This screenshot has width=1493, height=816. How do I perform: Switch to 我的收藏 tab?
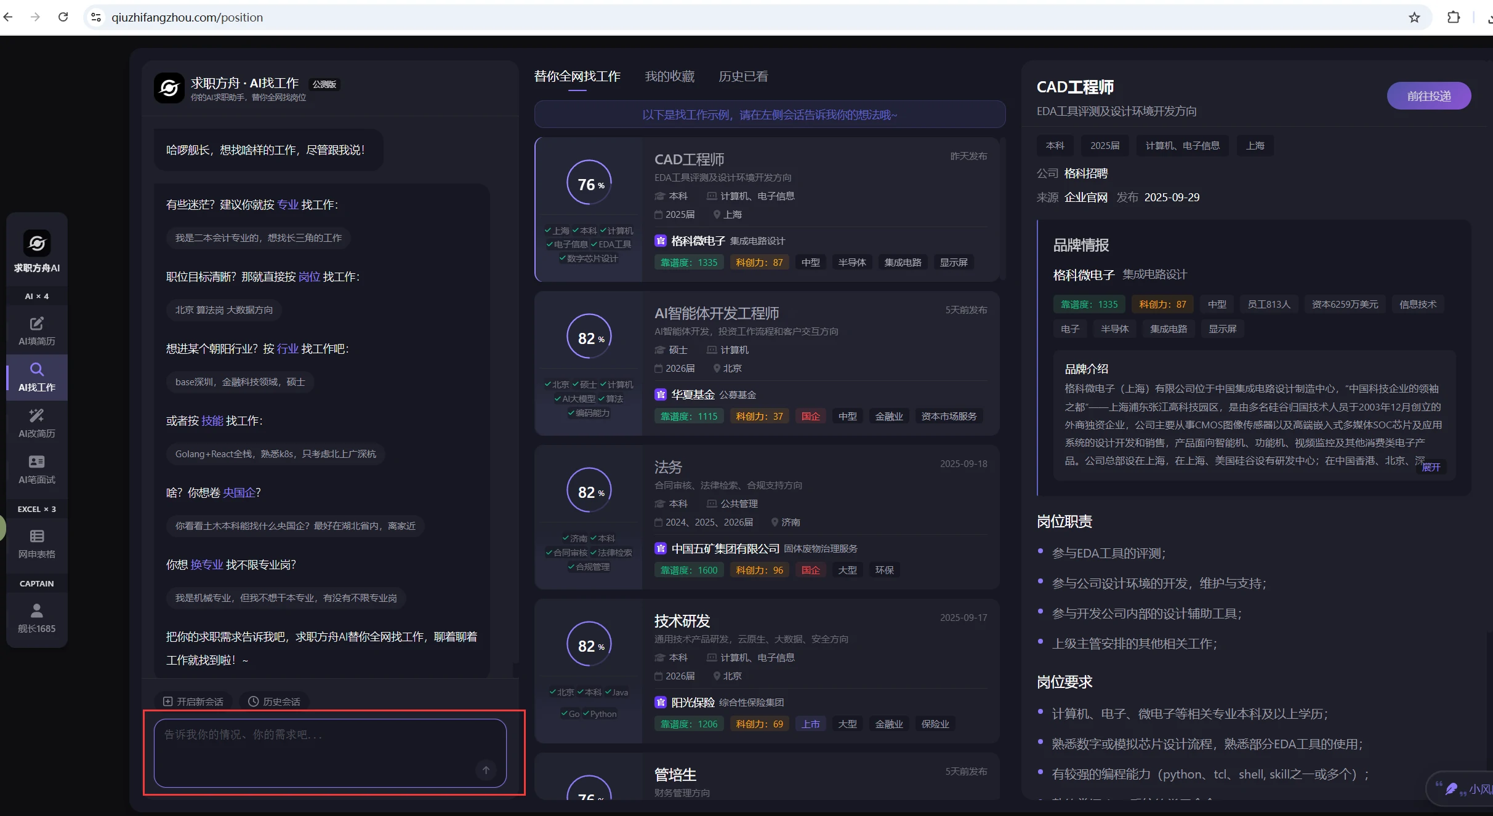coord(669,76)
